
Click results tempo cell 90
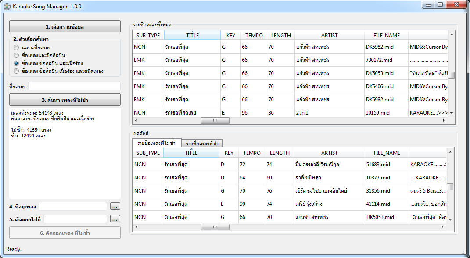click(x=252, y=204)
